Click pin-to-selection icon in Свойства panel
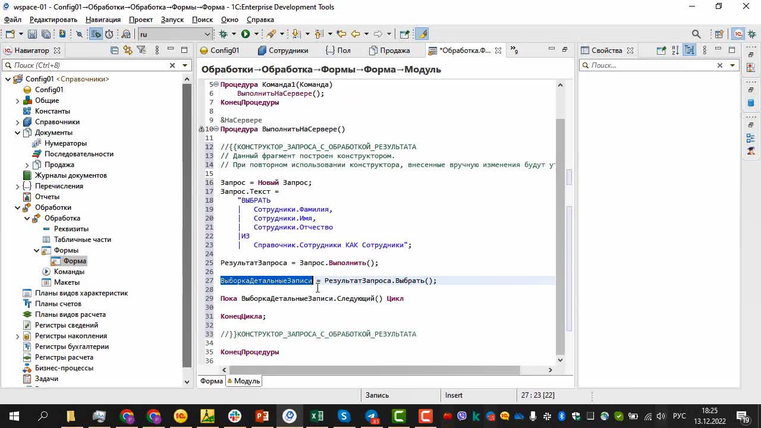 point(661,51)
